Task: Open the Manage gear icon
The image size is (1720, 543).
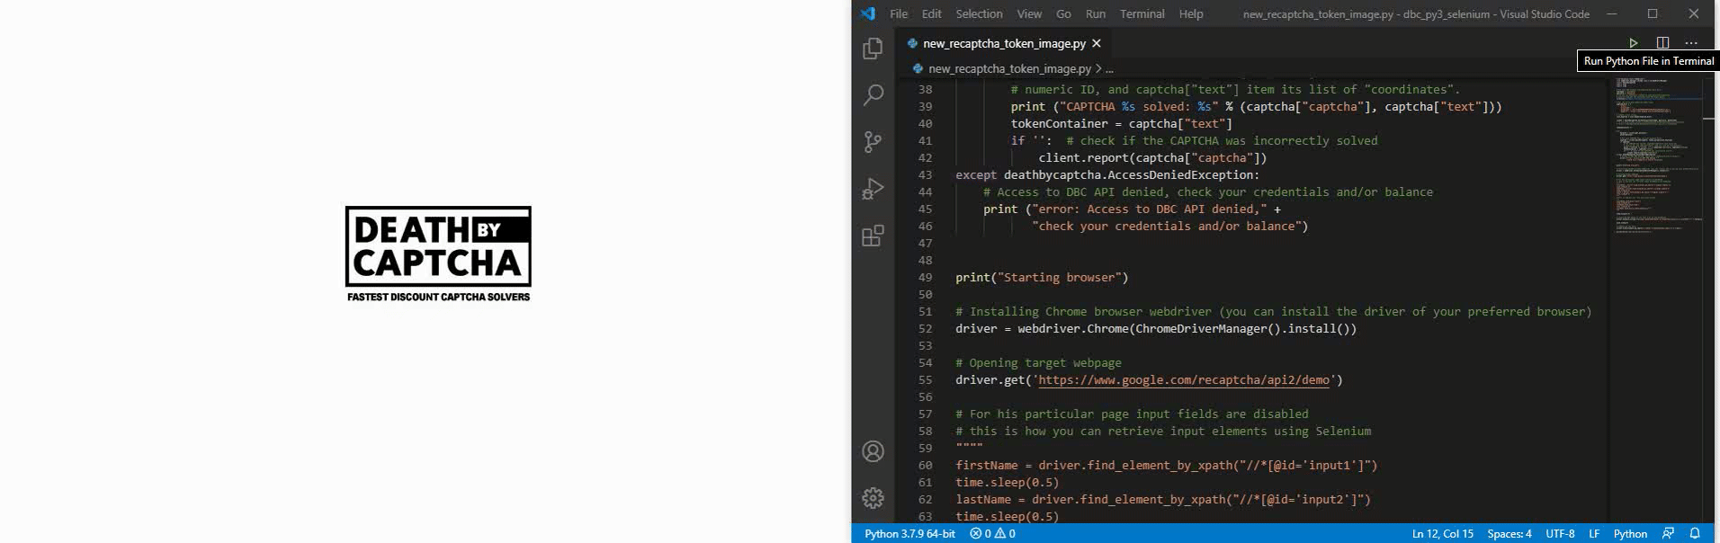Action: (x=873, y=498)
